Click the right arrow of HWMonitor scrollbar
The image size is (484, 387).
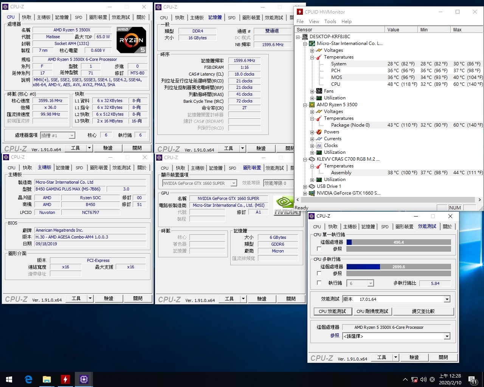(x=479, y=200)
